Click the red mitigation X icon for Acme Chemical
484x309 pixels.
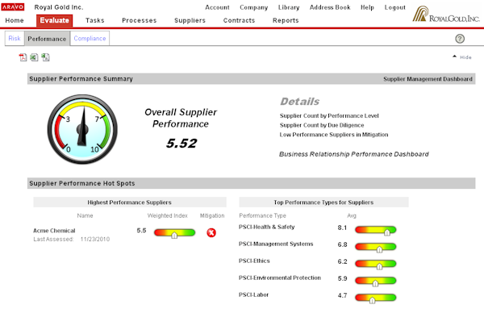[x=211, y=232]
